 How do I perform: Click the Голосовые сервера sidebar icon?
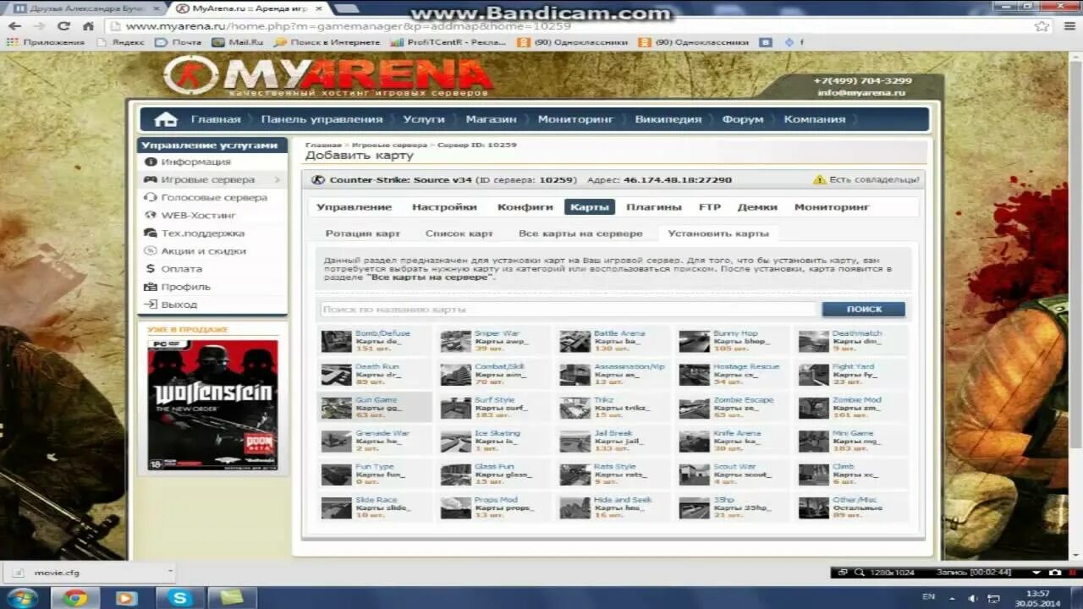[x=151, y=197]
